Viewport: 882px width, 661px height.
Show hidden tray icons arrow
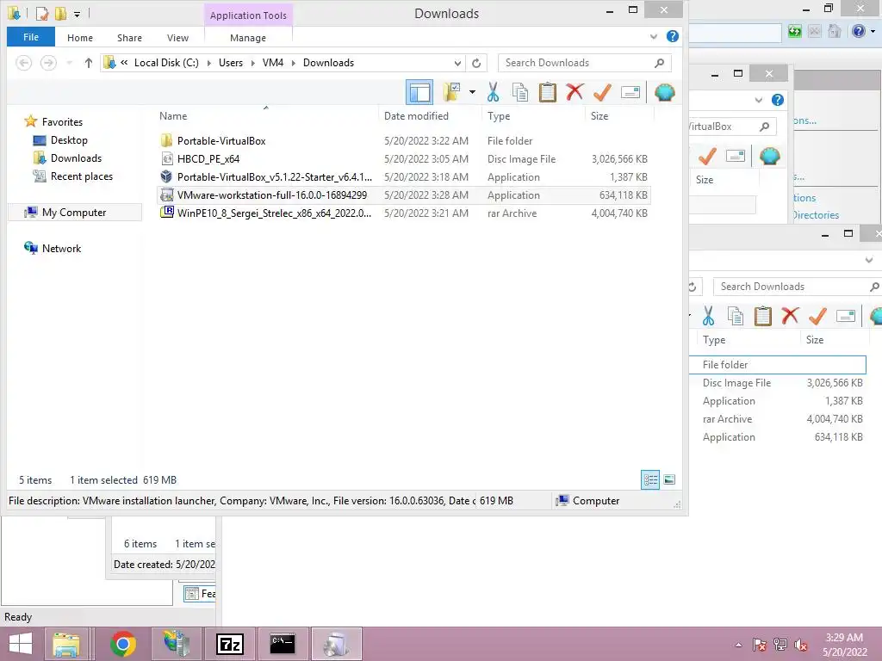[738, 645]
